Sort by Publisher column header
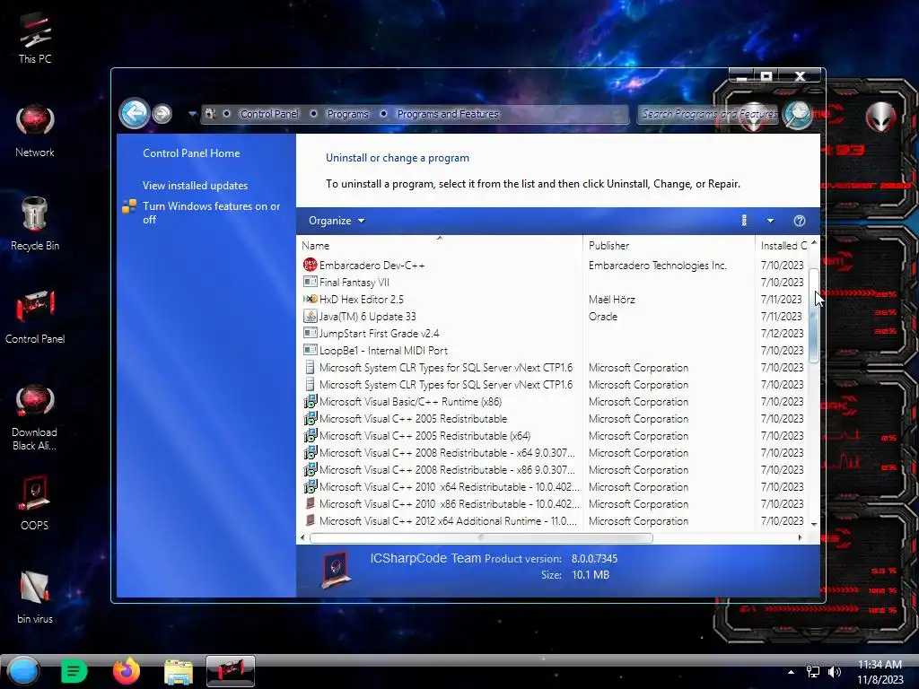Image resolution: width=919 pixels, height=689 pixels. point(669,246)
